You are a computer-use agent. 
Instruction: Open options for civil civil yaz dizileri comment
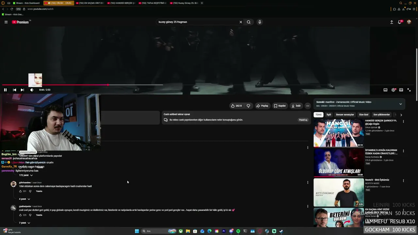pyautogui.click(x=308, y=206)
